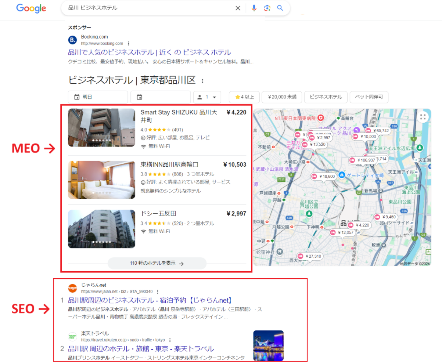This screenshot has height=362, width=442.
Task: Select the ゲートシティ大崎 shopping icon on map
Action: pyautogui.click(x=342, y=174)
